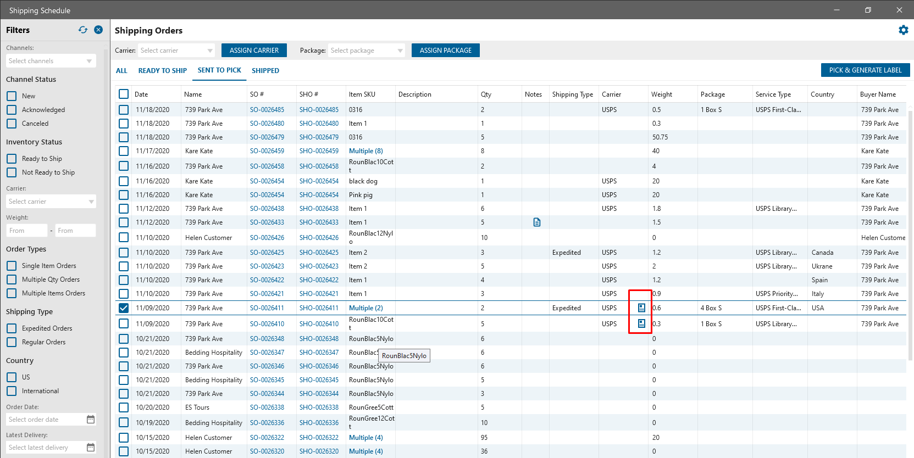914x458 pixels.
Task: Open the Carrier filter dropdown in Filters panel
Action: point(51,202)
